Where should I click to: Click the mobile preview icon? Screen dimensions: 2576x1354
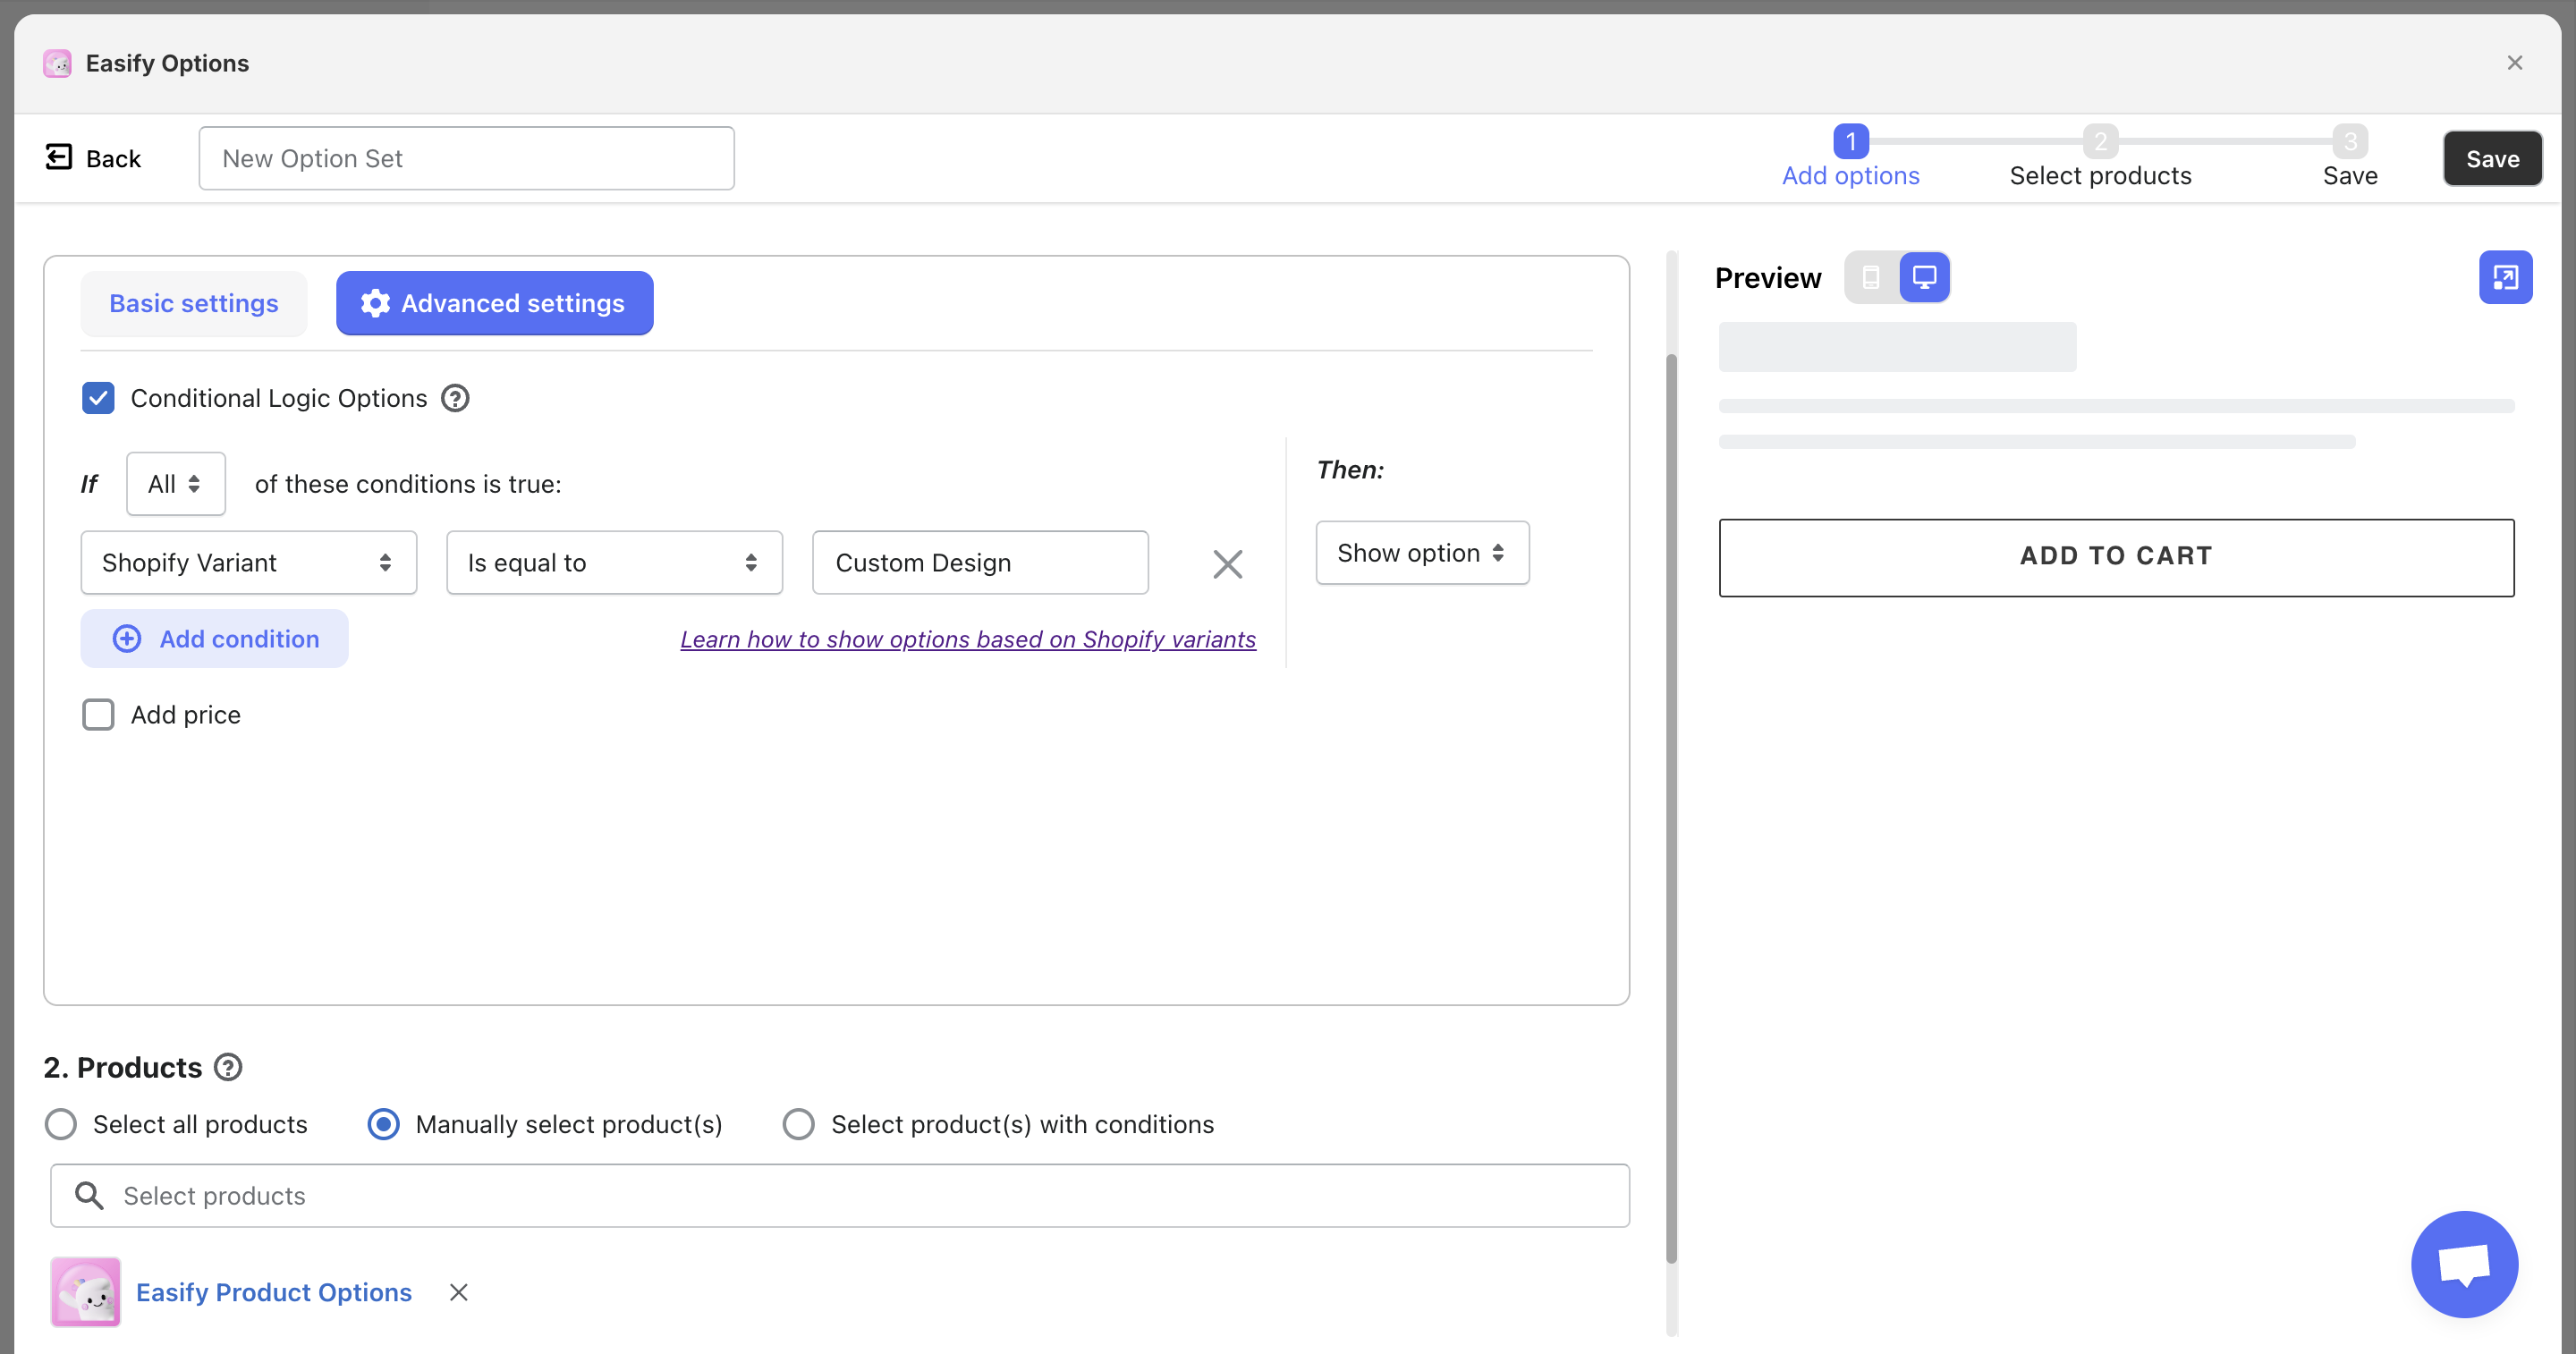[x=1871, y=277]
